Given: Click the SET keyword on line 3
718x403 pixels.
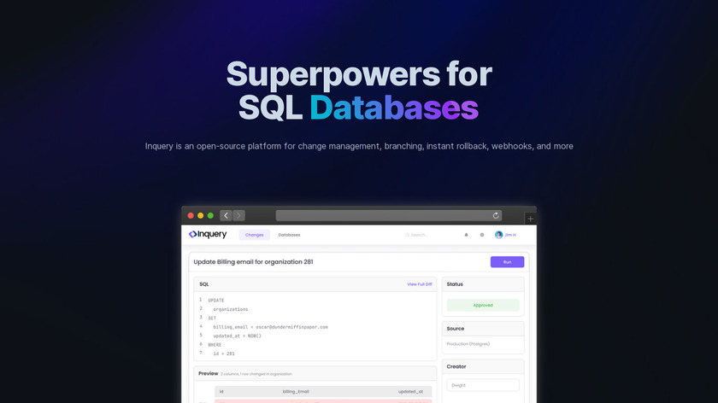Looking at the screenshot, I should coord(212,318).
